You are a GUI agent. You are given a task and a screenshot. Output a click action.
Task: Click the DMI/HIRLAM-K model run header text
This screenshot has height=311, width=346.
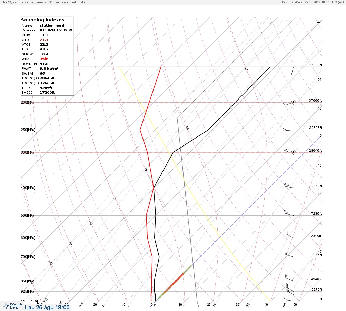pyautogui.click(x=313, y=2)
